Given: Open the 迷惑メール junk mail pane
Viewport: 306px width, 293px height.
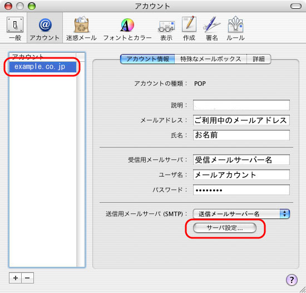Looking at the screenshot, I should 81,28.
